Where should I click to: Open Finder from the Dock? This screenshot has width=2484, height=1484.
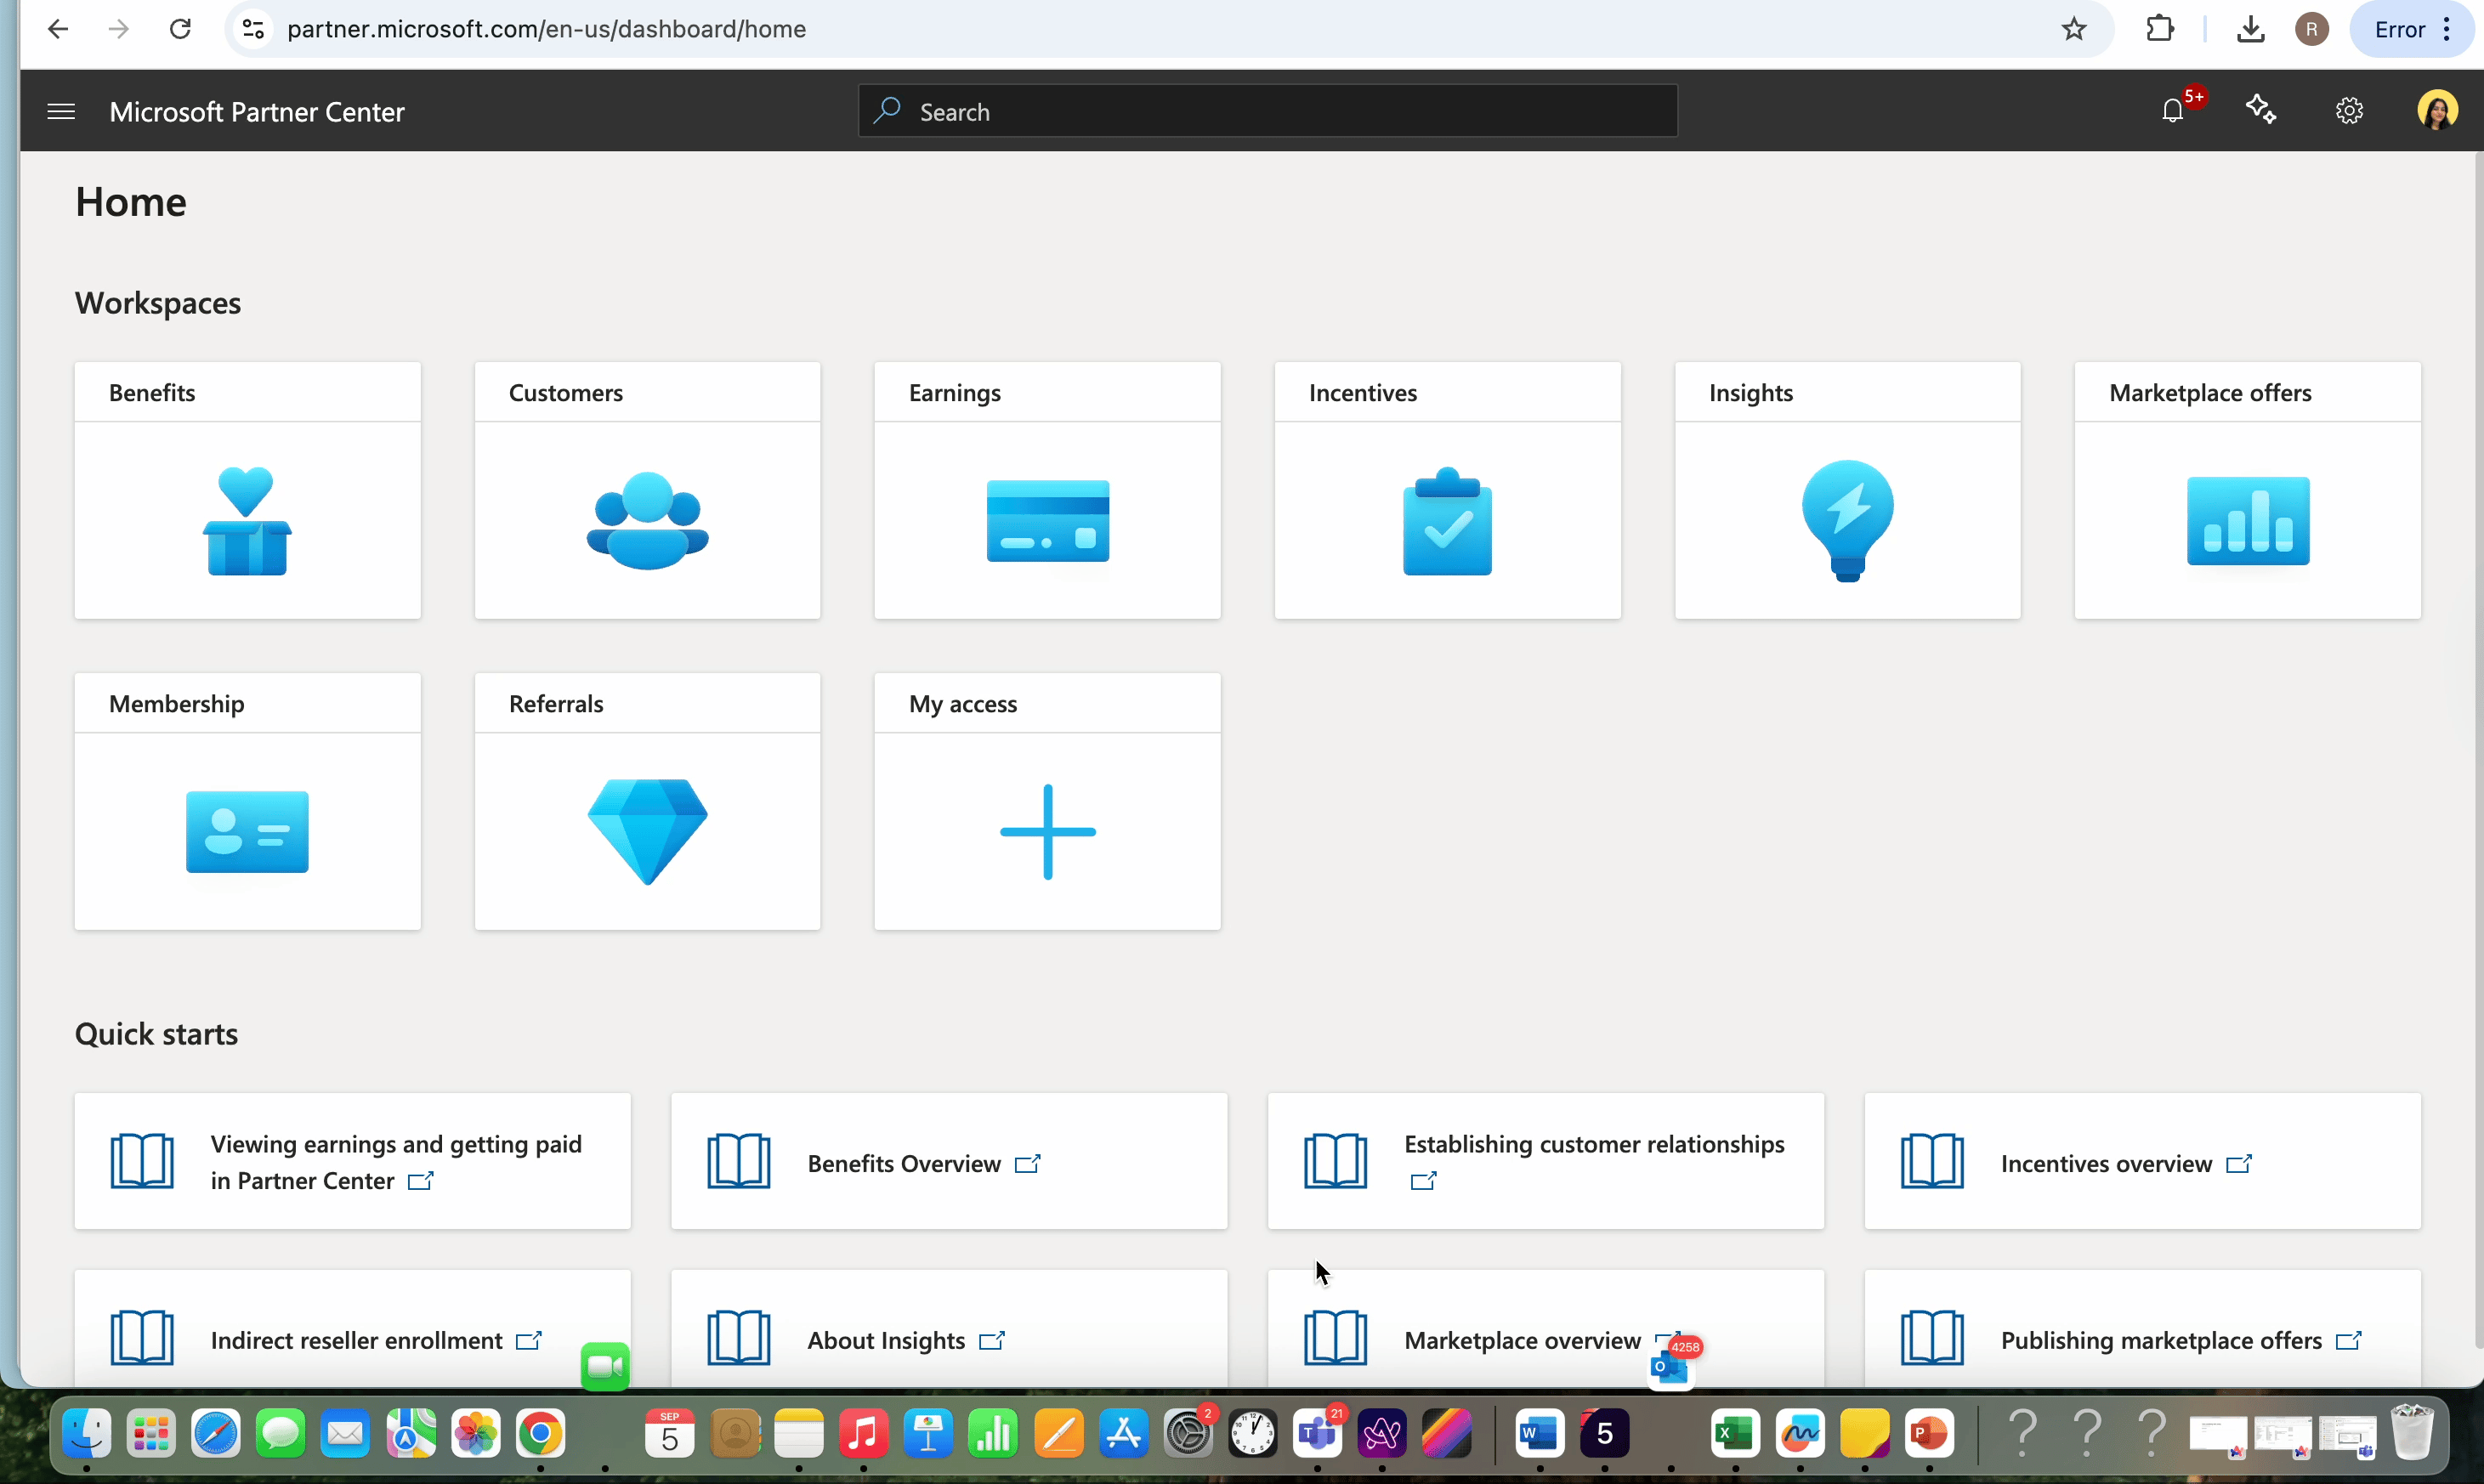87,1434
